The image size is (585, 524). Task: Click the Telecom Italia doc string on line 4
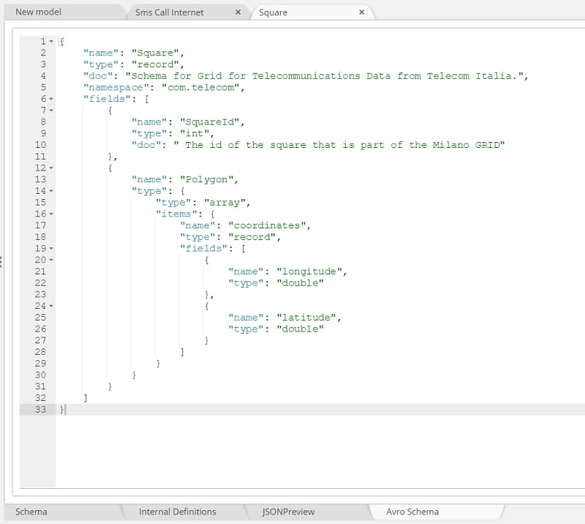coord(324,76)
